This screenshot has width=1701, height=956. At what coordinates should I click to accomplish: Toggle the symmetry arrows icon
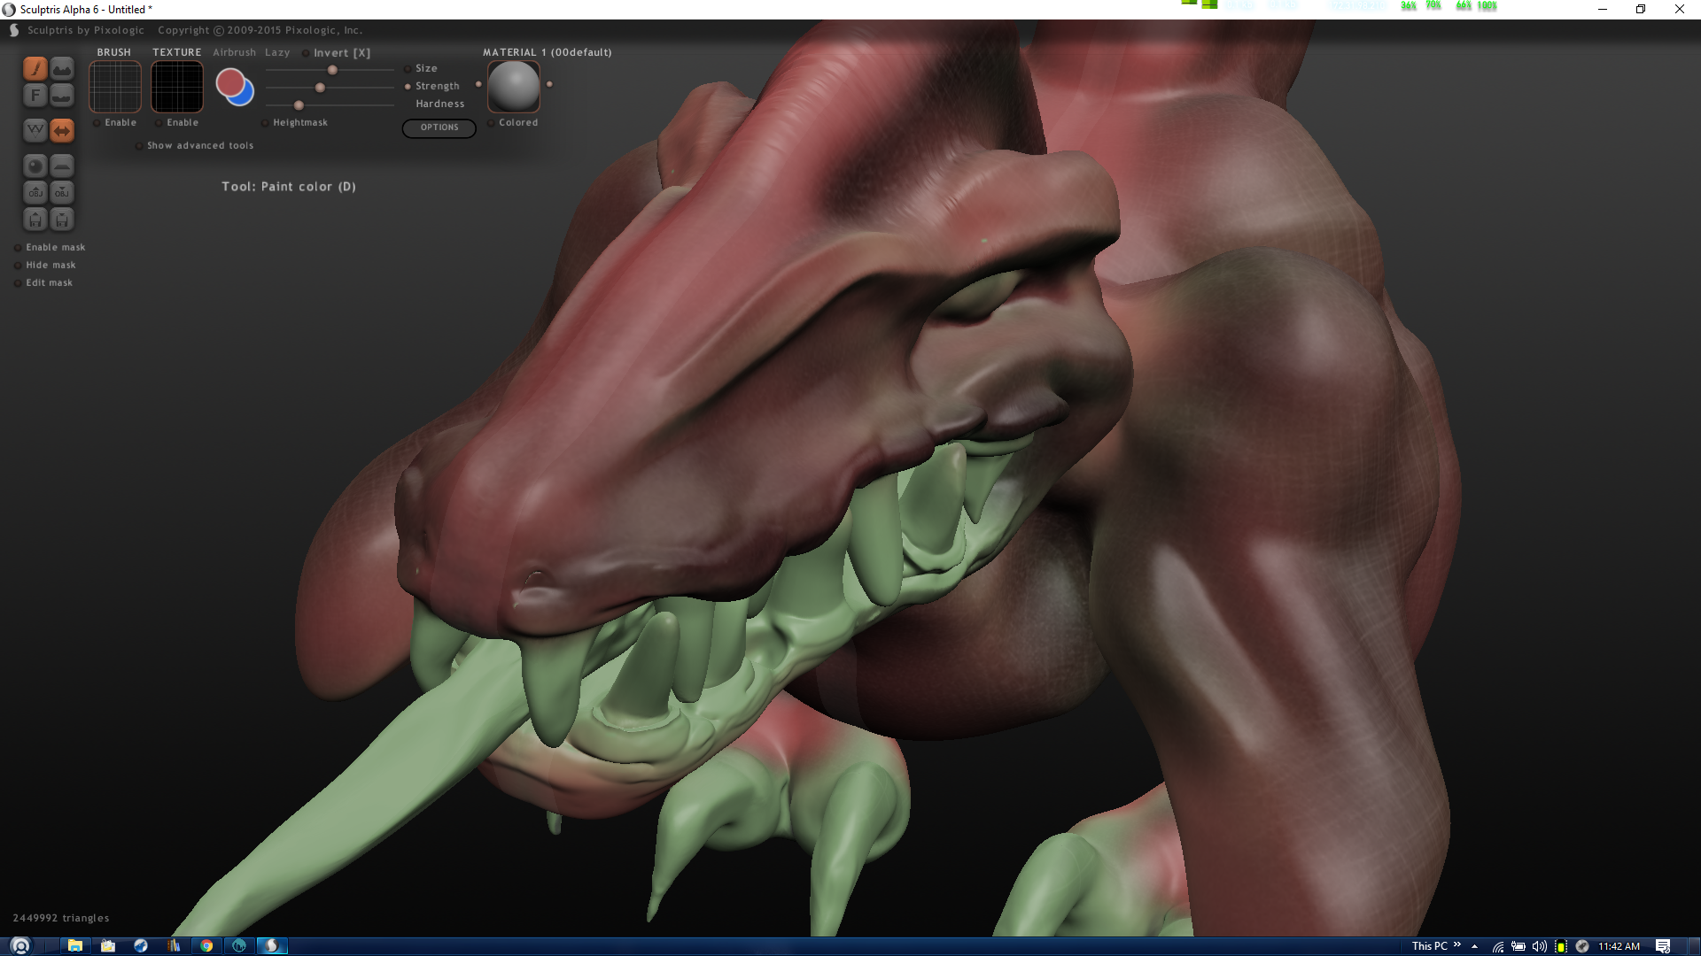[x=62, y=130]
